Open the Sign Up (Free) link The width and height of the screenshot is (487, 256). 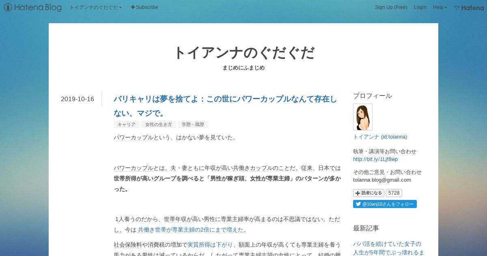391,7
